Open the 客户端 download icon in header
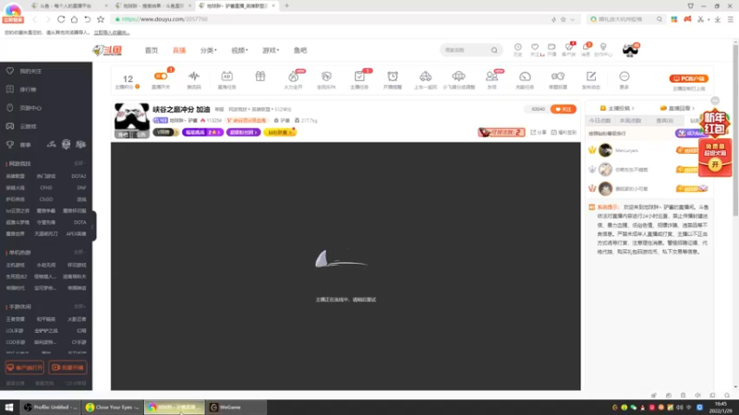This screenshot has height=415, width=739. [569, 47]
